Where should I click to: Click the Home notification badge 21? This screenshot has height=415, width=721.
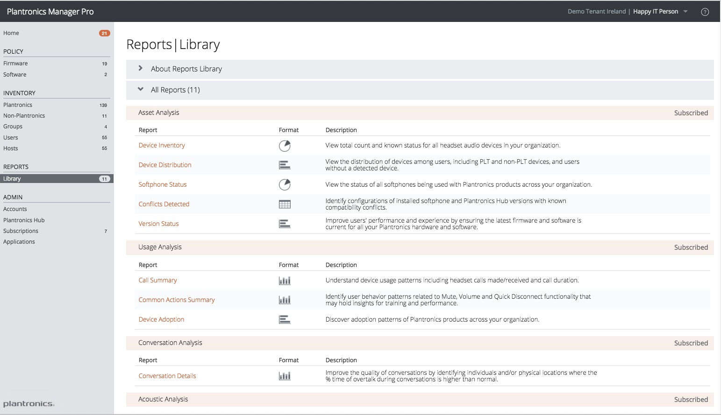coord(104,33)
